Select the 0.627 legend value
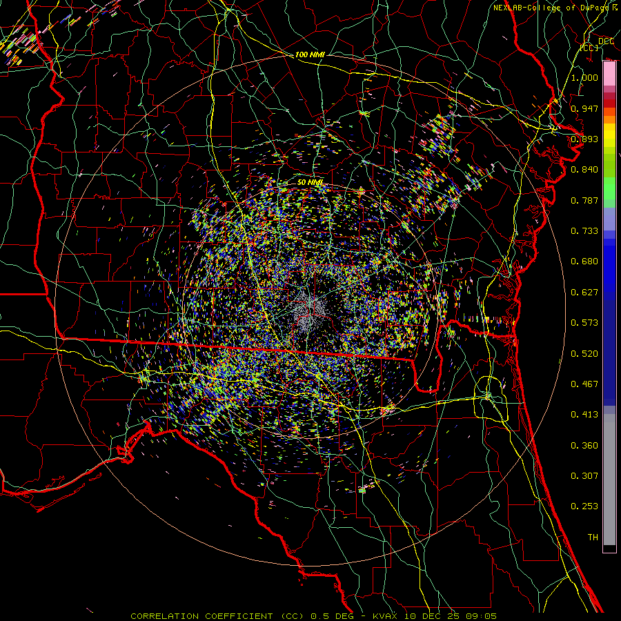621x621 pixels. pos(584,293)
